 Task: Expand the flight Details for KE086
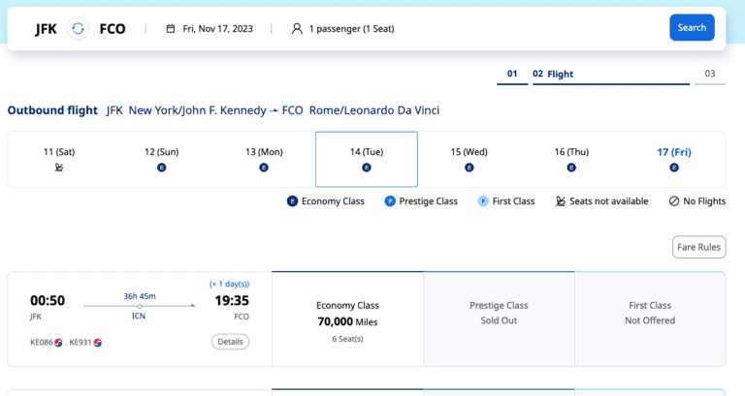230,342
